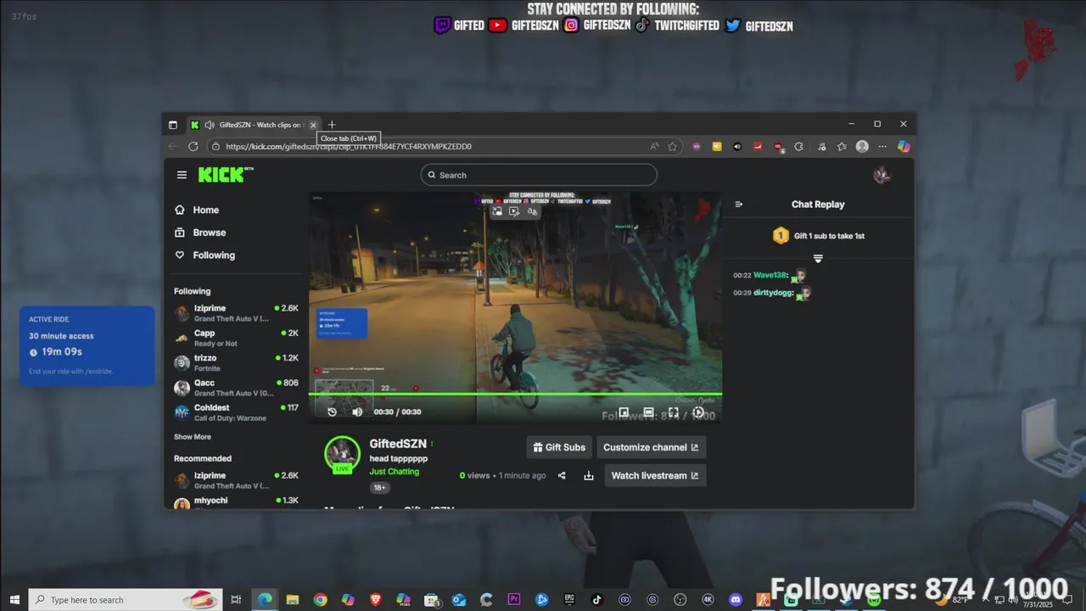The width and height of the screenshot is (1086, 611).
Task: Click the Just Chatting category link
Action: pos(394,472)
